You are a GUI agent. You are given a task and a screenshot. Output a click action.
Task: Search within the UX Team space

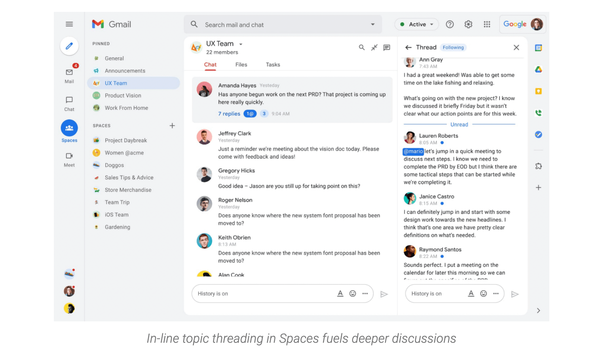(x=362, y=47)
